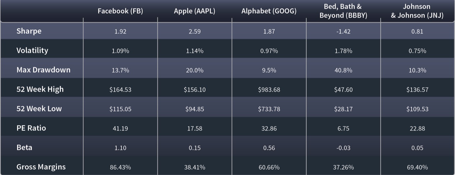
Task: Click the 52 Week High row label
Action: coord(40,89)
